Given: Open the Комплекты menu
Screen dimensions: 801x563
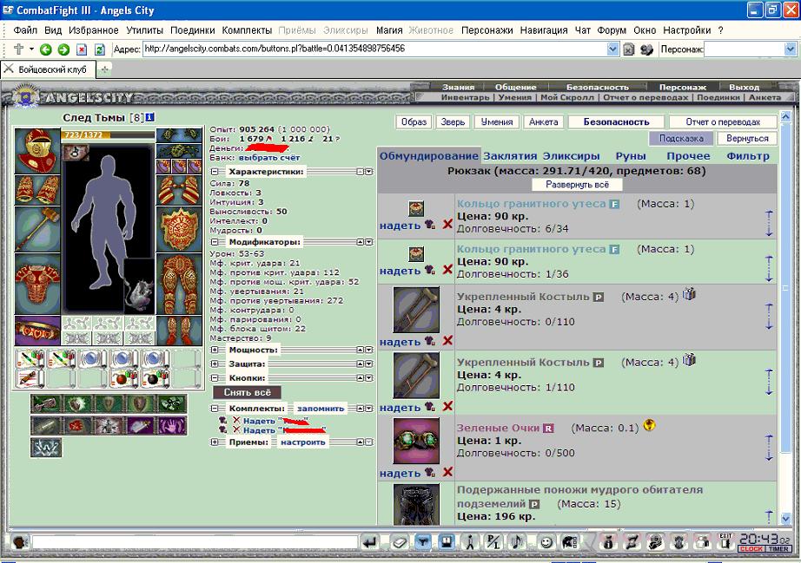Looking at the screenshot, I should [247, 30].
